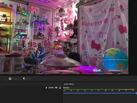137x103 pixels.
Task: Select the Audio Mixer panel title
Action: pos(69,84)
